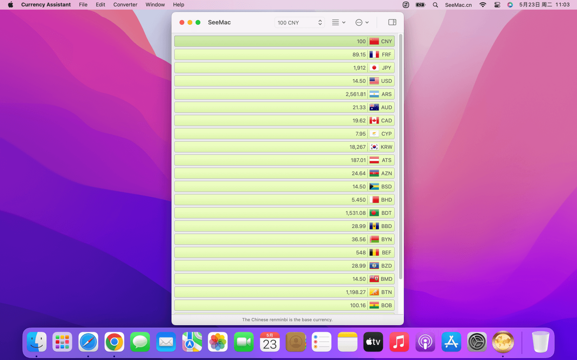Open Safari from the Dock
The height and width of the screenshot is (360, 577).
tap(88, 342)
